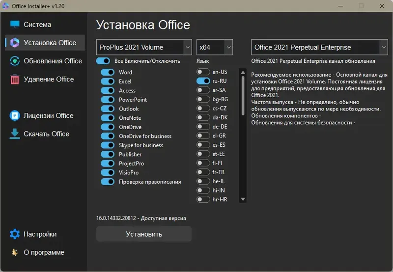Enable the en-US language toggle
Image resolution: width=393 pixels, height=272 pixels.
click(x=203, y=72)
